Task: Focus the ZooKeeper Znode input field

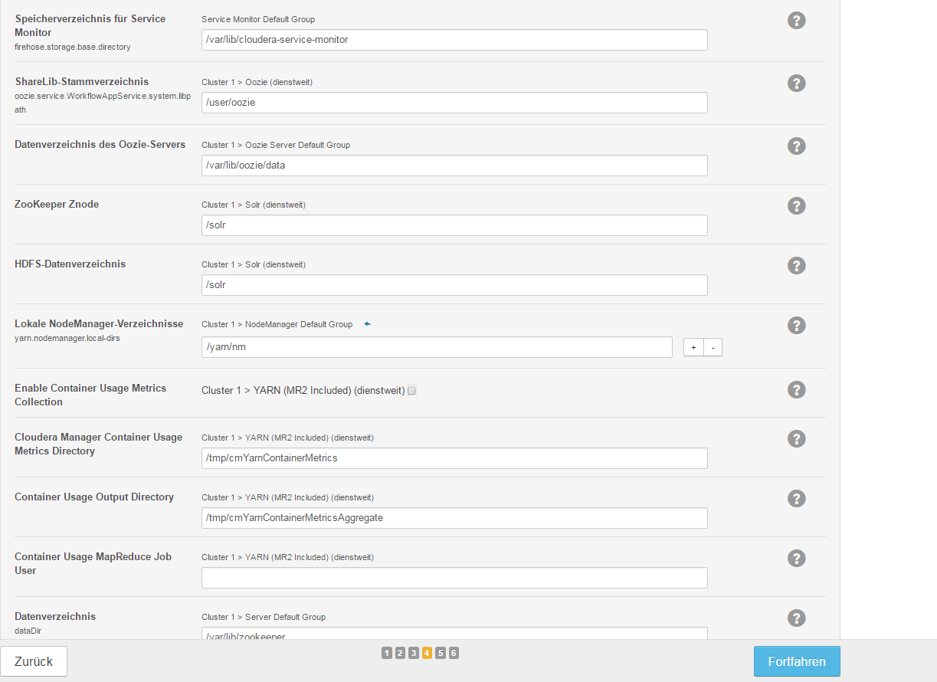Action: tap(454, 225)
